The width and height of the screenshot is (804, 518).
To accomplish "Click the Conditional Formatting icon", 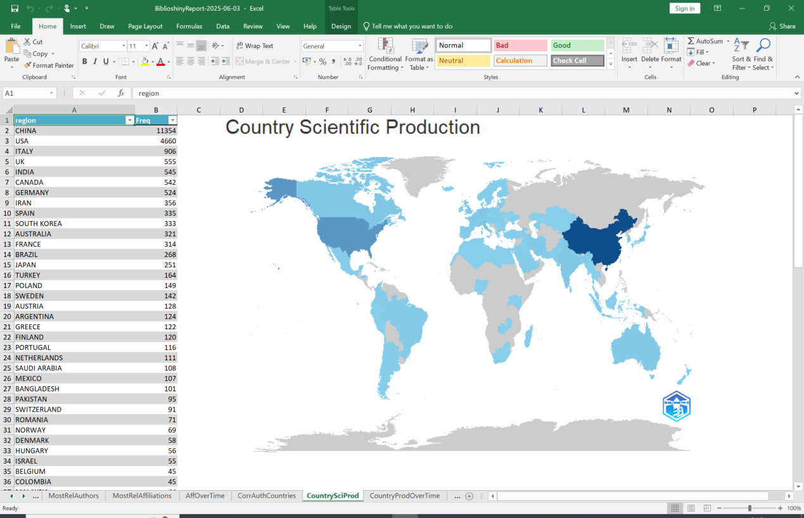I will tap(385, 46).
